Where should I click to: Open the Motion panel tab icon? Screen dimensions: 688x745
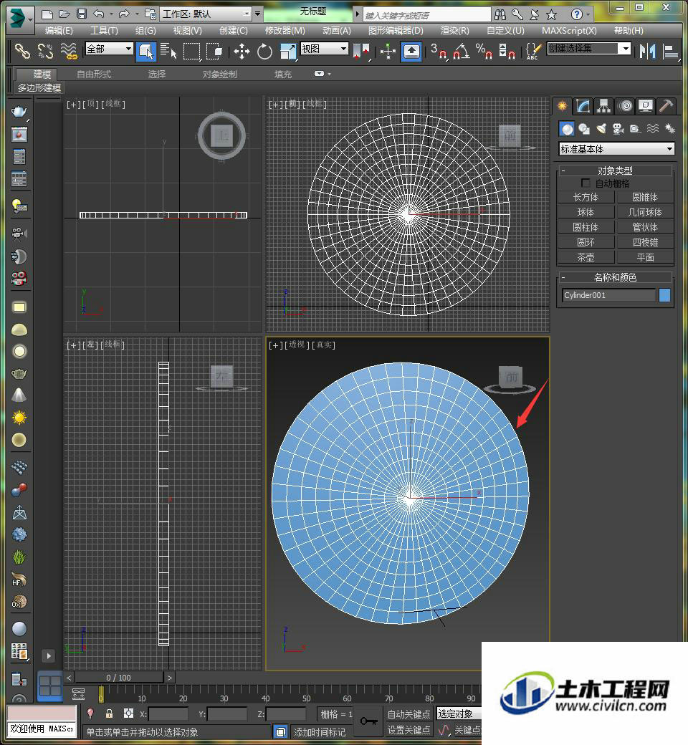click(x=626, y=106)
